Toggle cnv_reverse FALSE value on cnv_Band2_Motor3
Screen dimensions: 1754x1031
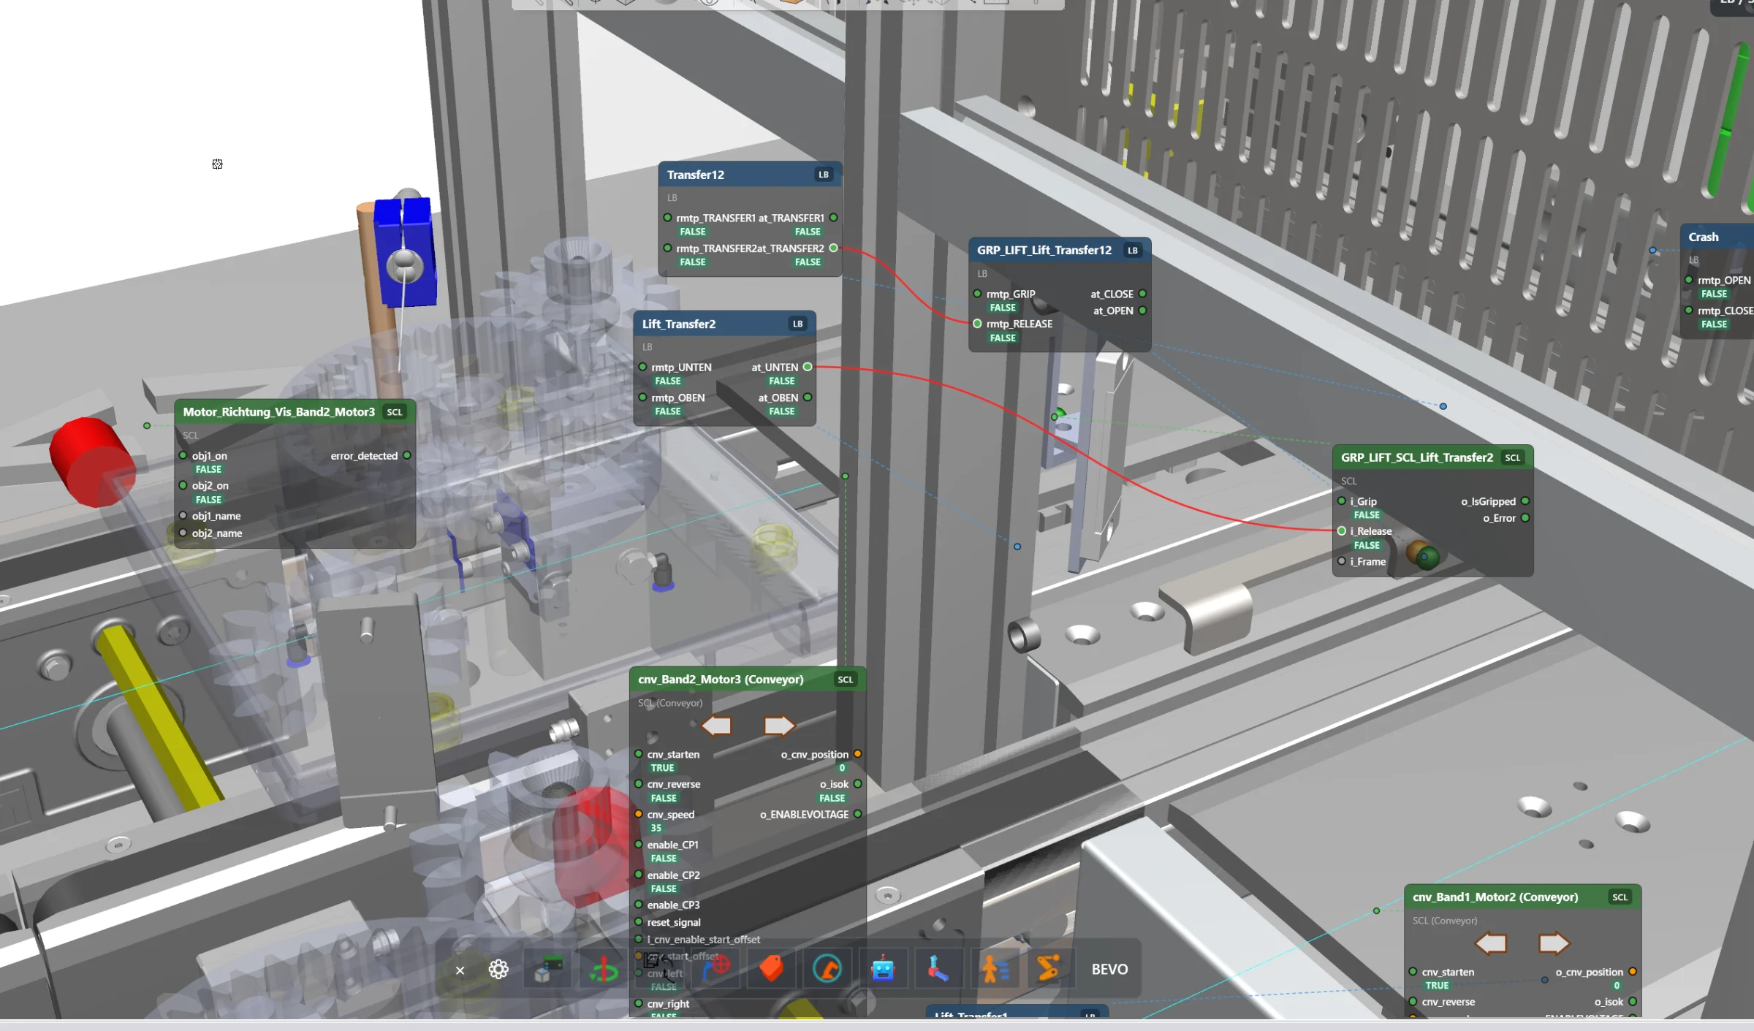[x=664, y=799]
